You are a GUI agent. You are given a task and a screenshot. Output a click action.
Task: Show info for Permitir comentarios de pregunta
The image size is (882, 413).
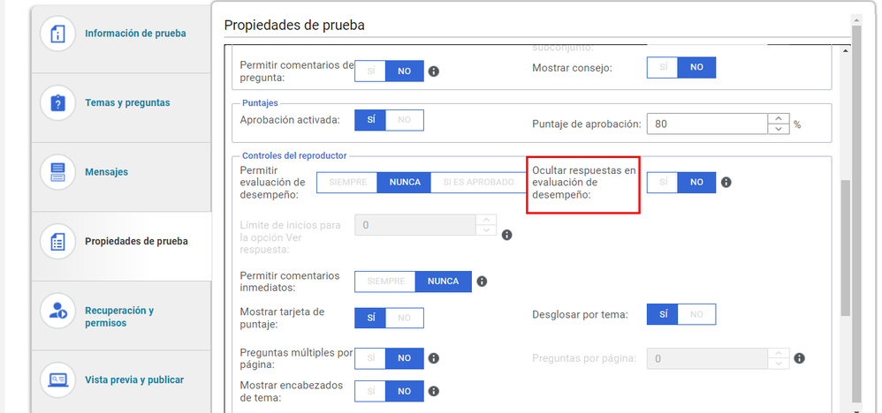[434, 71]
